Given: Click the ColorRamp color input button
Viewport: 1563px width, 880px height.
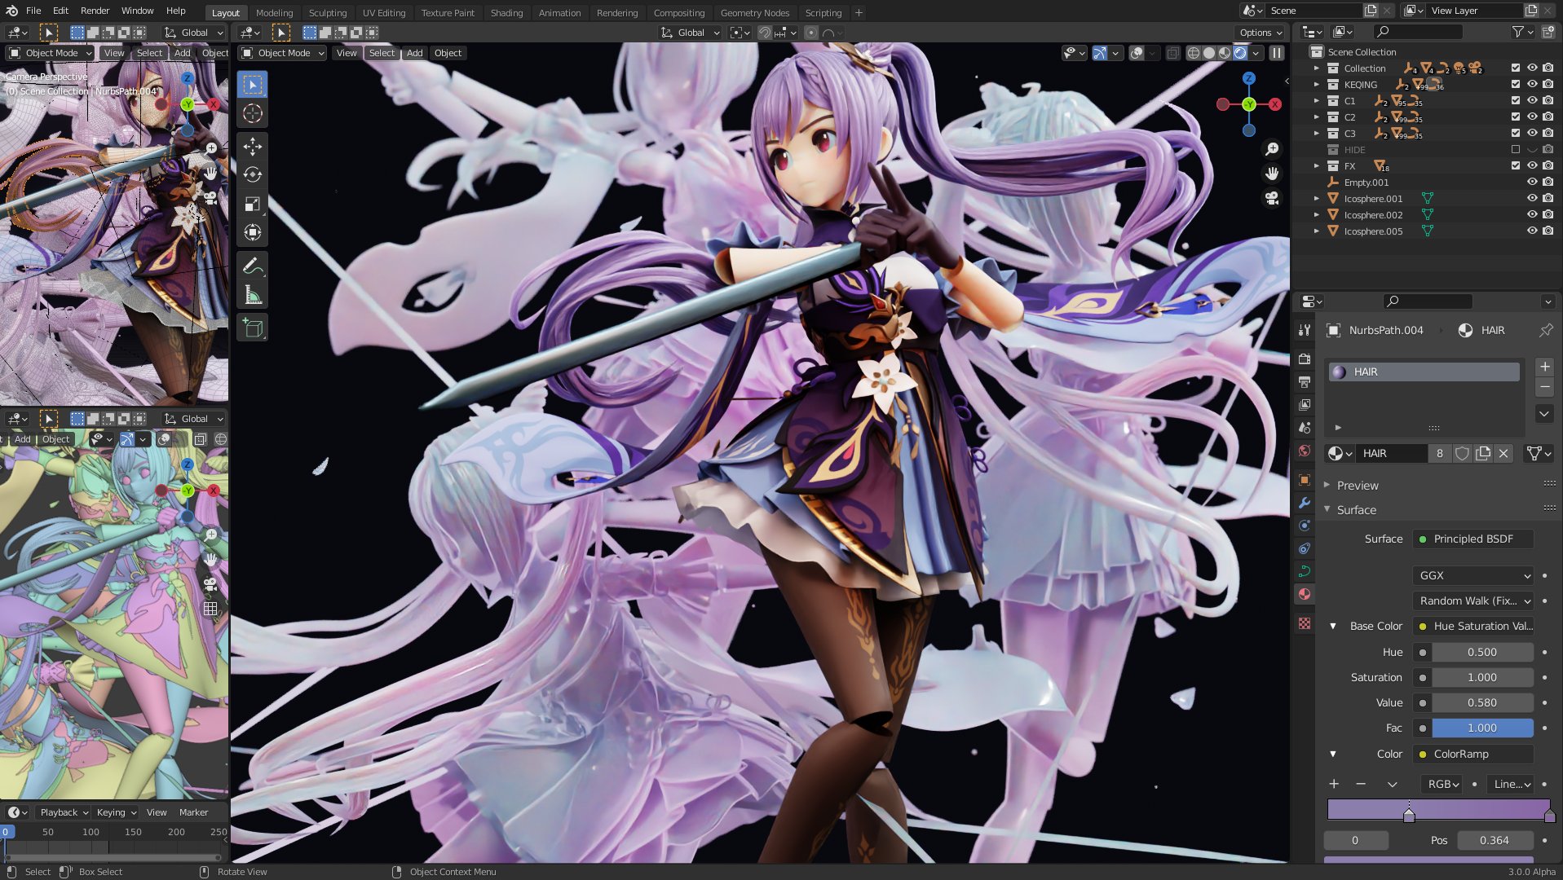Looking at the screenshot, I should [1472, 754].
